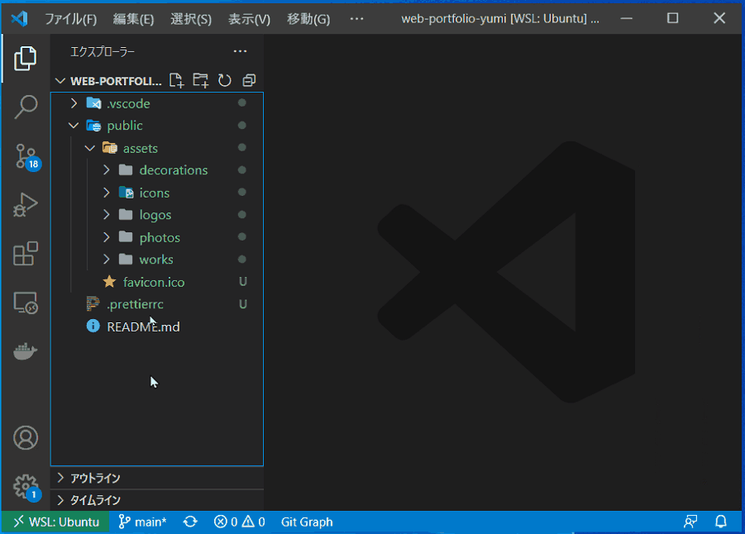Image resolution: width=745 pixels, height=534 pixels.
Task: Select the assets folder name
Action: click(x=141, y=148)
